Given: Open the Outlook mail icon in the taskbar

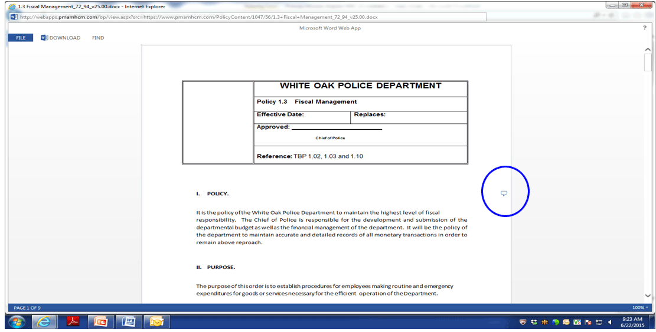Looking at the screenshot, I should 156,321.
